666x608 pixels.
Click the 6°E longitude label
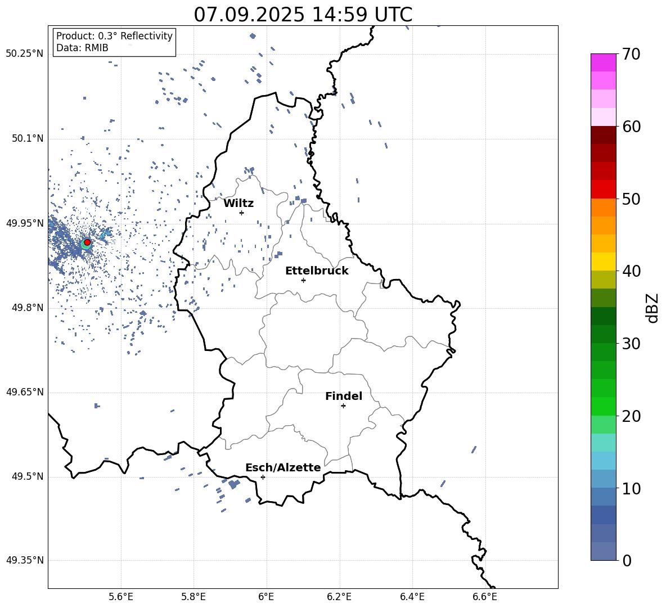tap(266, 597)
